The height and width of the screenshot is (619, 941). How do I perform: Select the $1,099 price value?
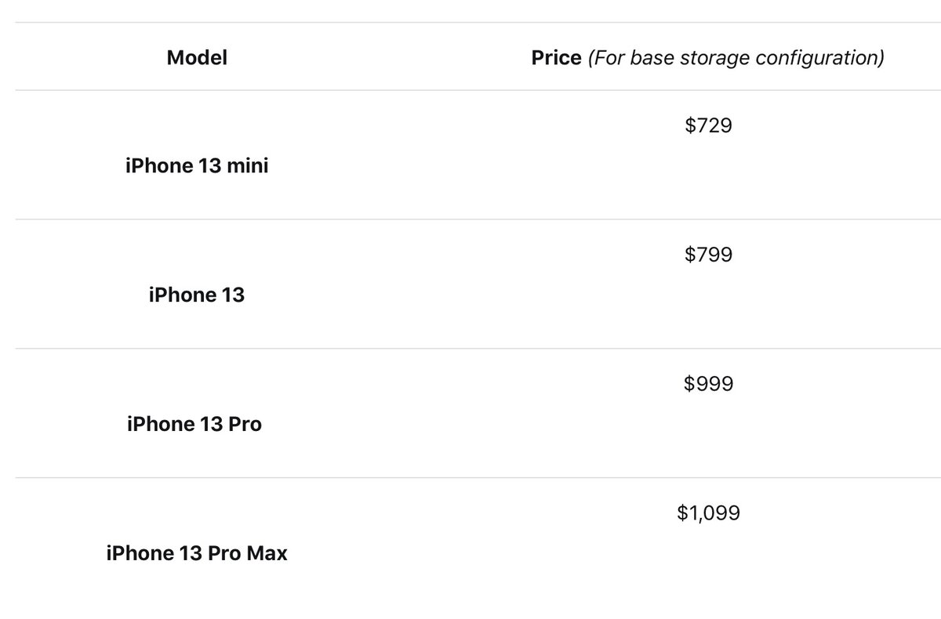pos(708,513)
